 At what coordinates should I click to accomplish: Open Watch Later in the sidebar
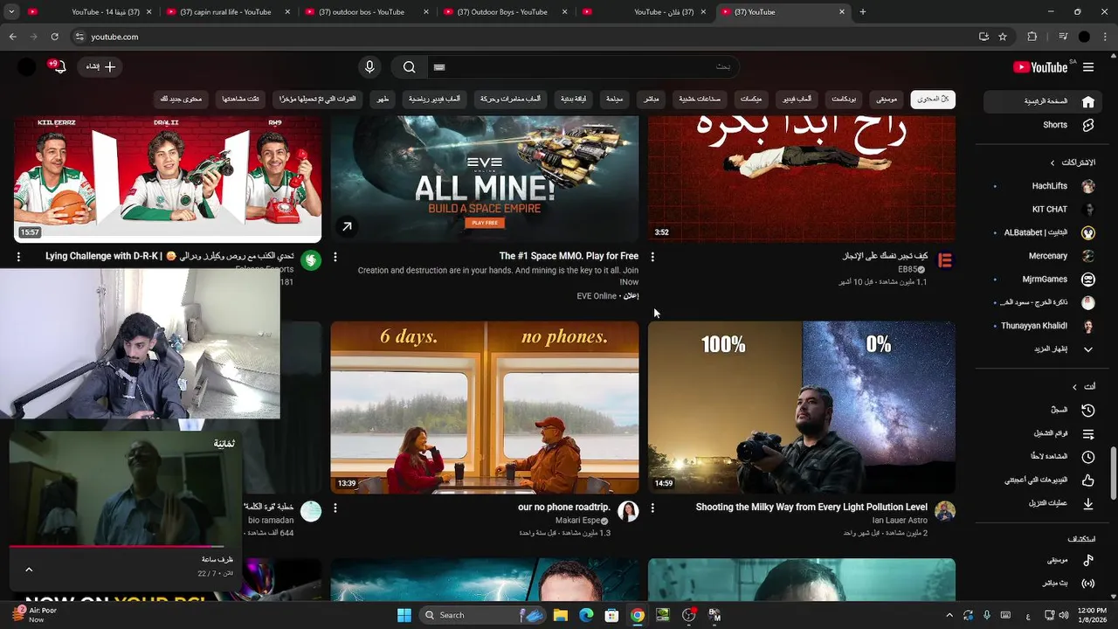click(x=1041, y=457)
